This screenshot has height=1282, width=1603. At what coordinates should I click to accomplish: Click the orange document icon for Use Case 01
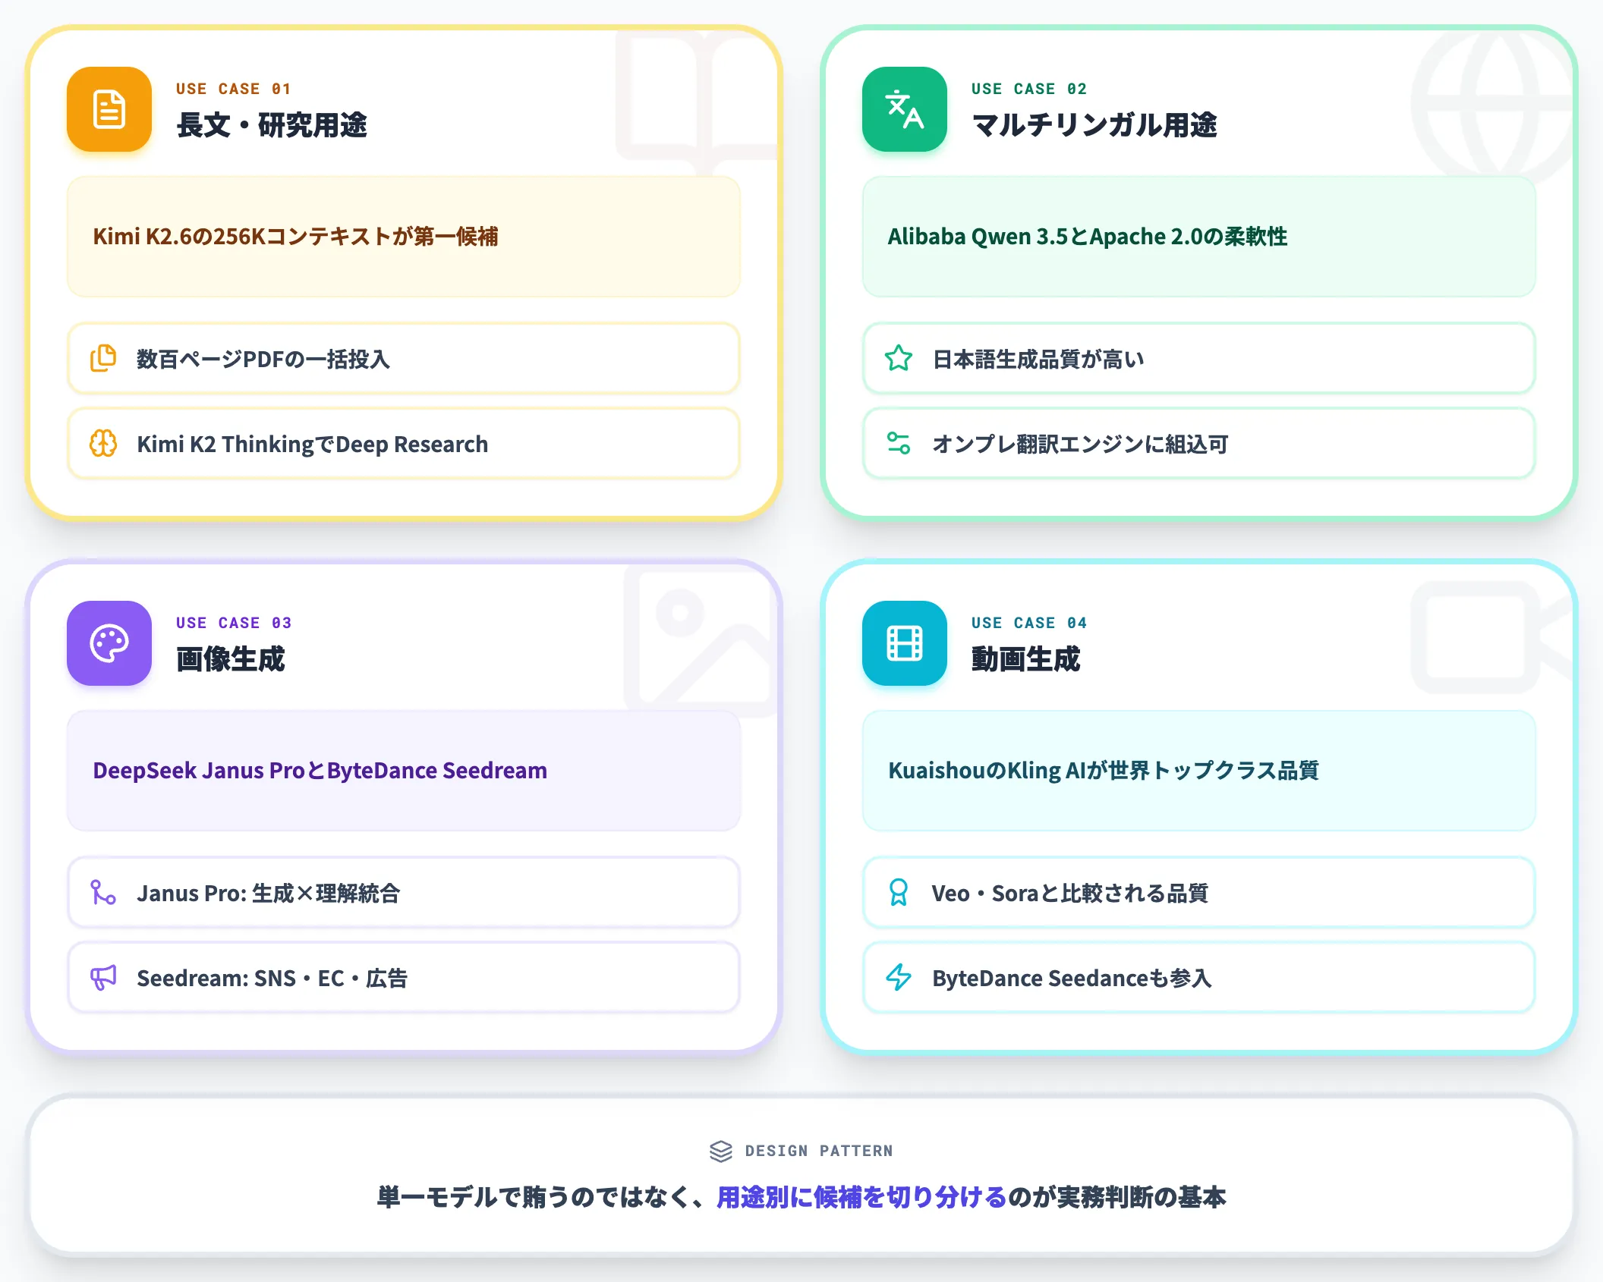click(x=109, y=109)
